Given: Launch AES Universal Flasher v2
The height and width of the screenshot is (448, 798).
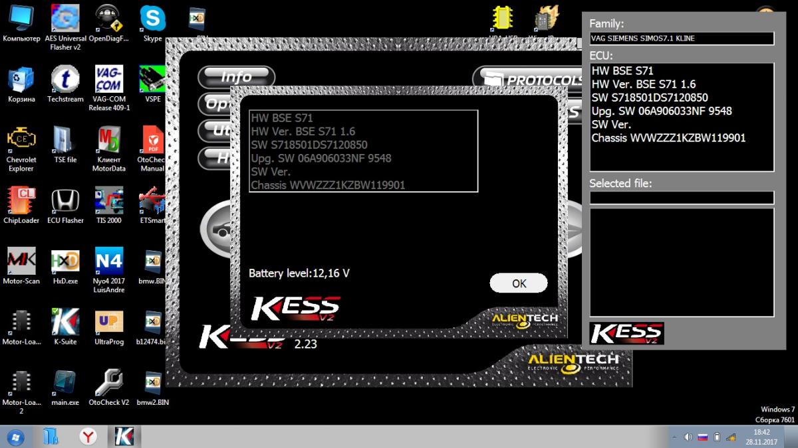Looking at the screenshot, I should click(x=65, y=29).
